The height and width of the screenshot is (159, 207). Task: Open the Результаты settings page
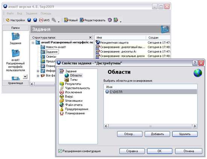tap(70, 84)
